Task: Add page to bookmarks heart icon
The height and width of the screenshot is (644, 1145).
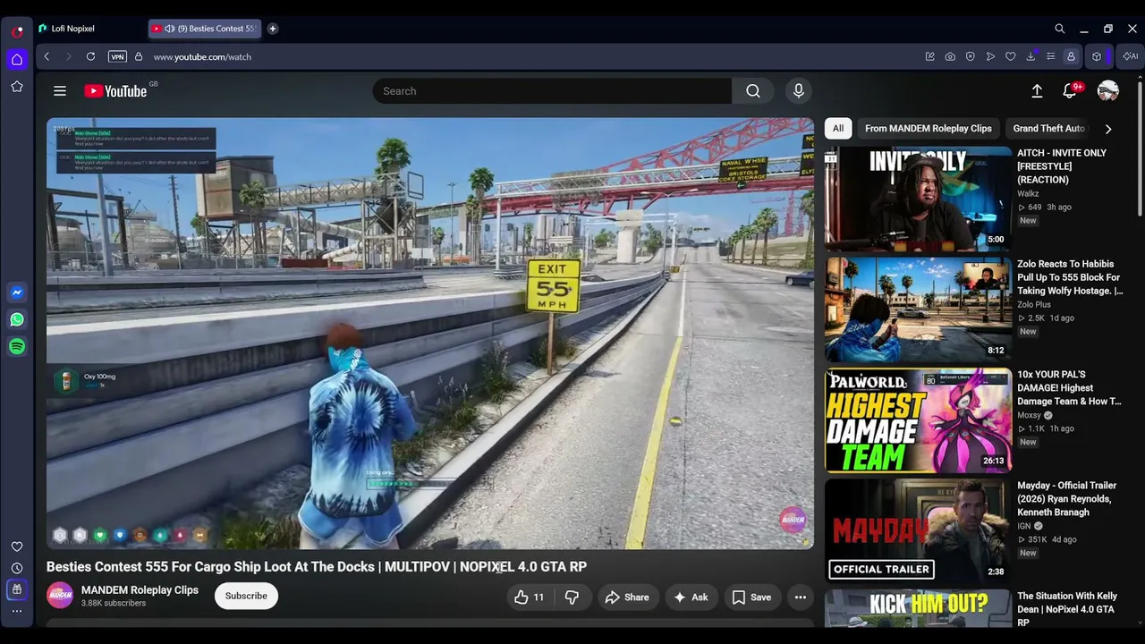Action: tap(1011, 56)
